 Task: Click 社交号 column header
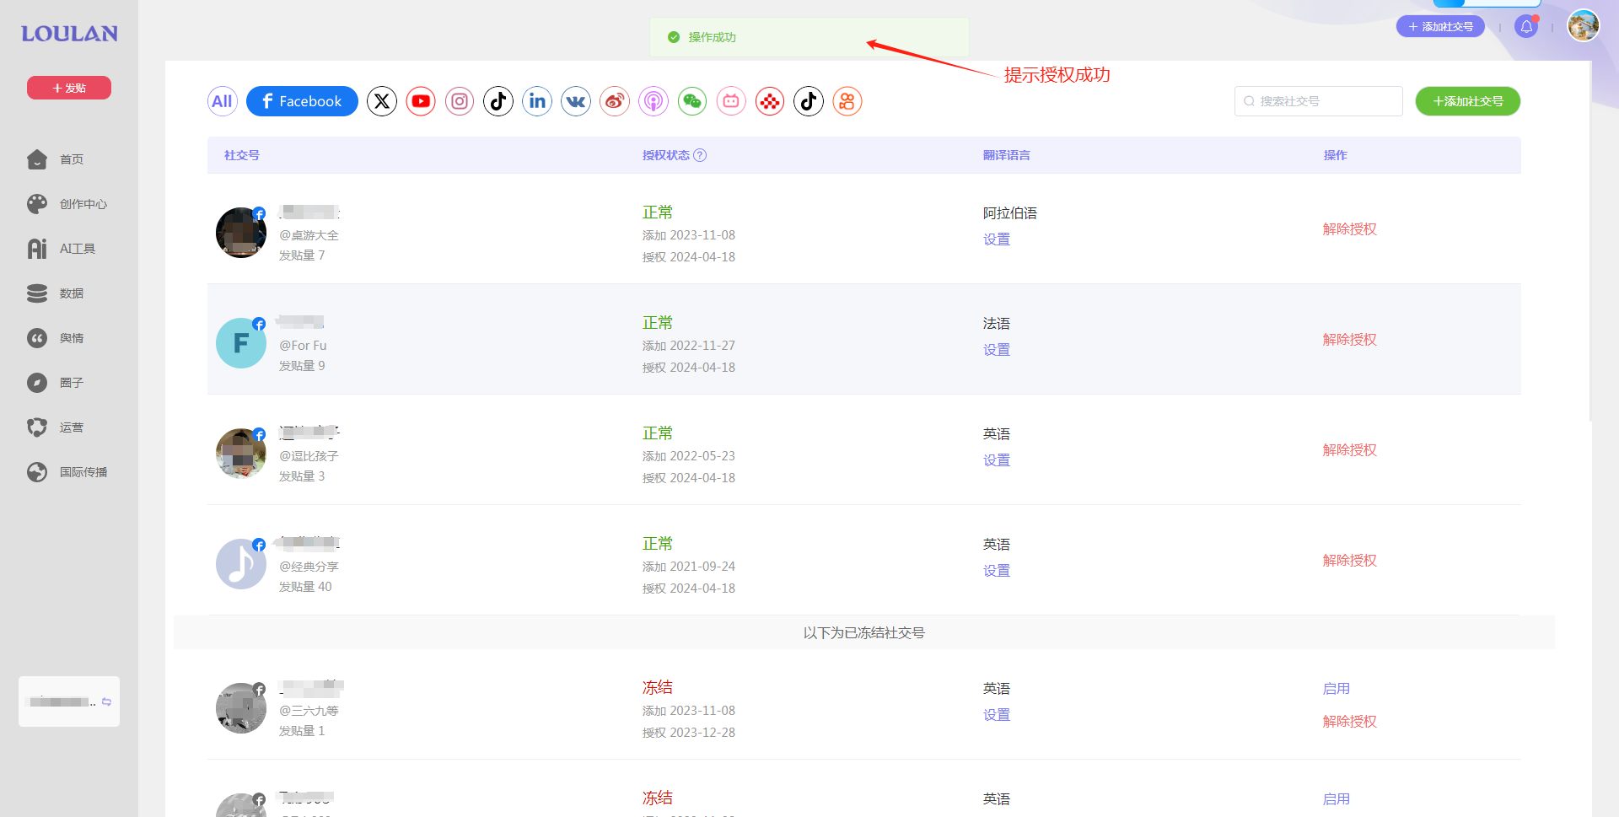242,155
